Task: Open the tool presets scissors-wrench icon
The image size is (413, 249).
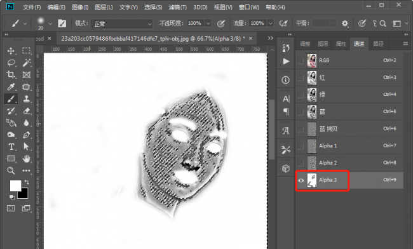Action: pos(286,150)
